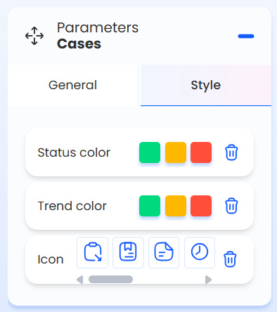This screenshot has width=277, height=312.
Task: Pick the red Trend color swatch
Action: (x=201, y=206)
